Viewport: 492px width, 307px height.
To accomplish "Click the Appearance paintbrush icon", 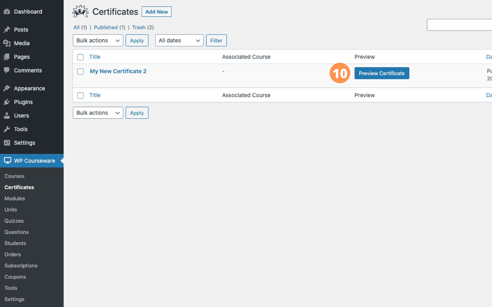I will click(7, 88).
